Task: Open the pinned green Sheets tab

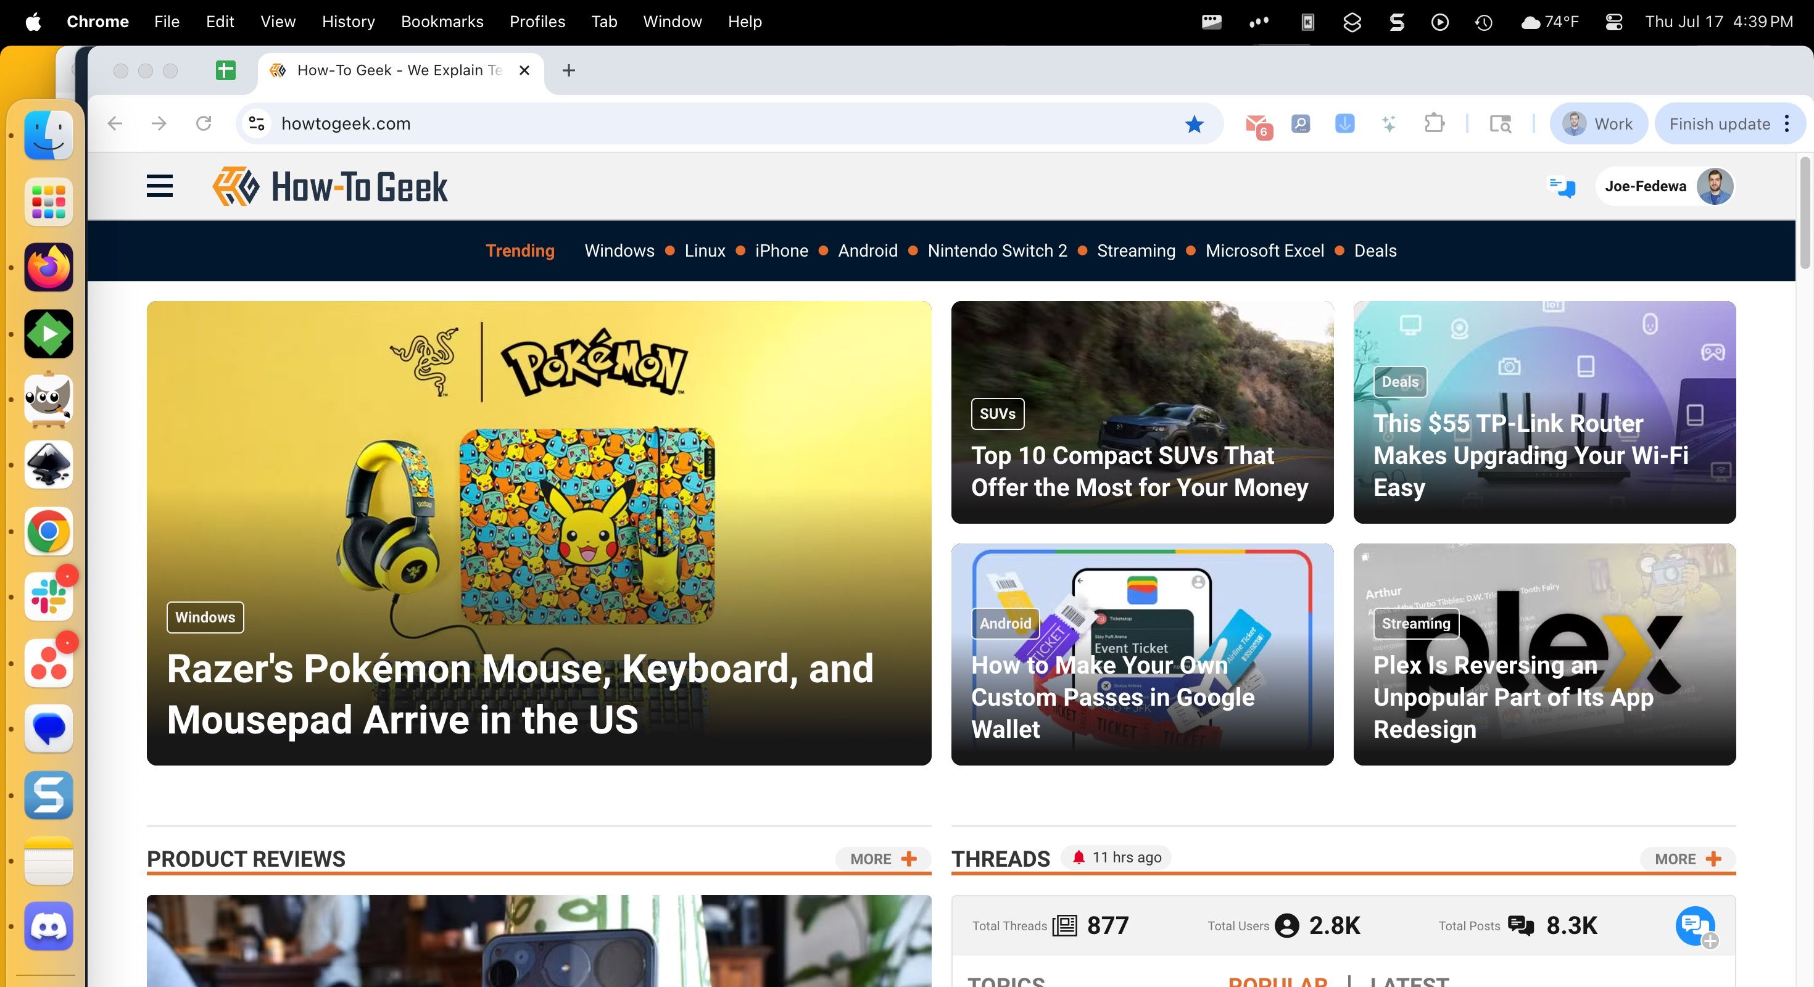Action: (x=225, y=70)
